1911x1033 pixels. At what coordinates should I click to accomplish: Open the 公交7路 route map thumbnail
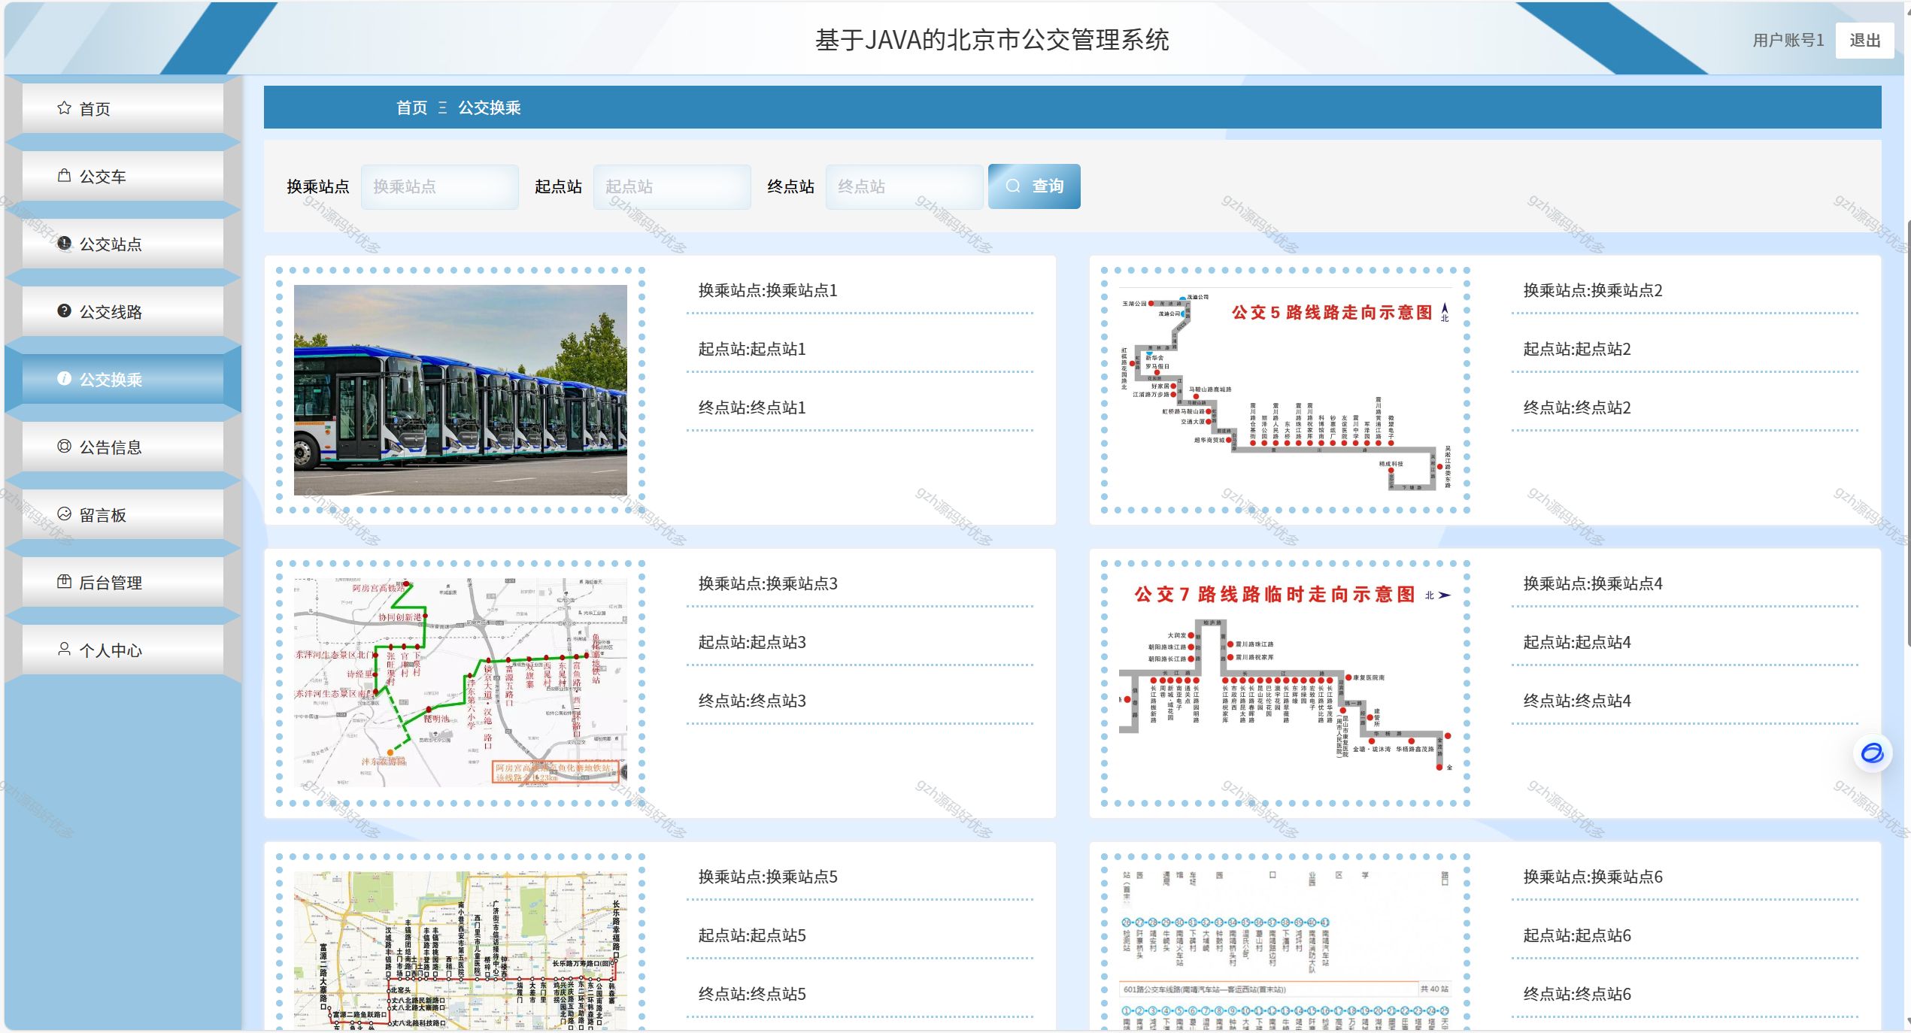tap(1285, 683)
